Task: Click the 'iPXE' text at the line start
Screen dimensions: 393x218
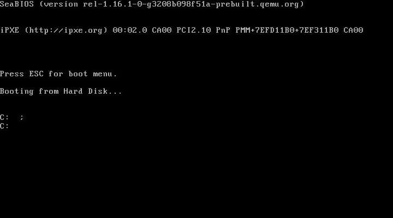Action: pyautogui.click(x=9, y=31)
